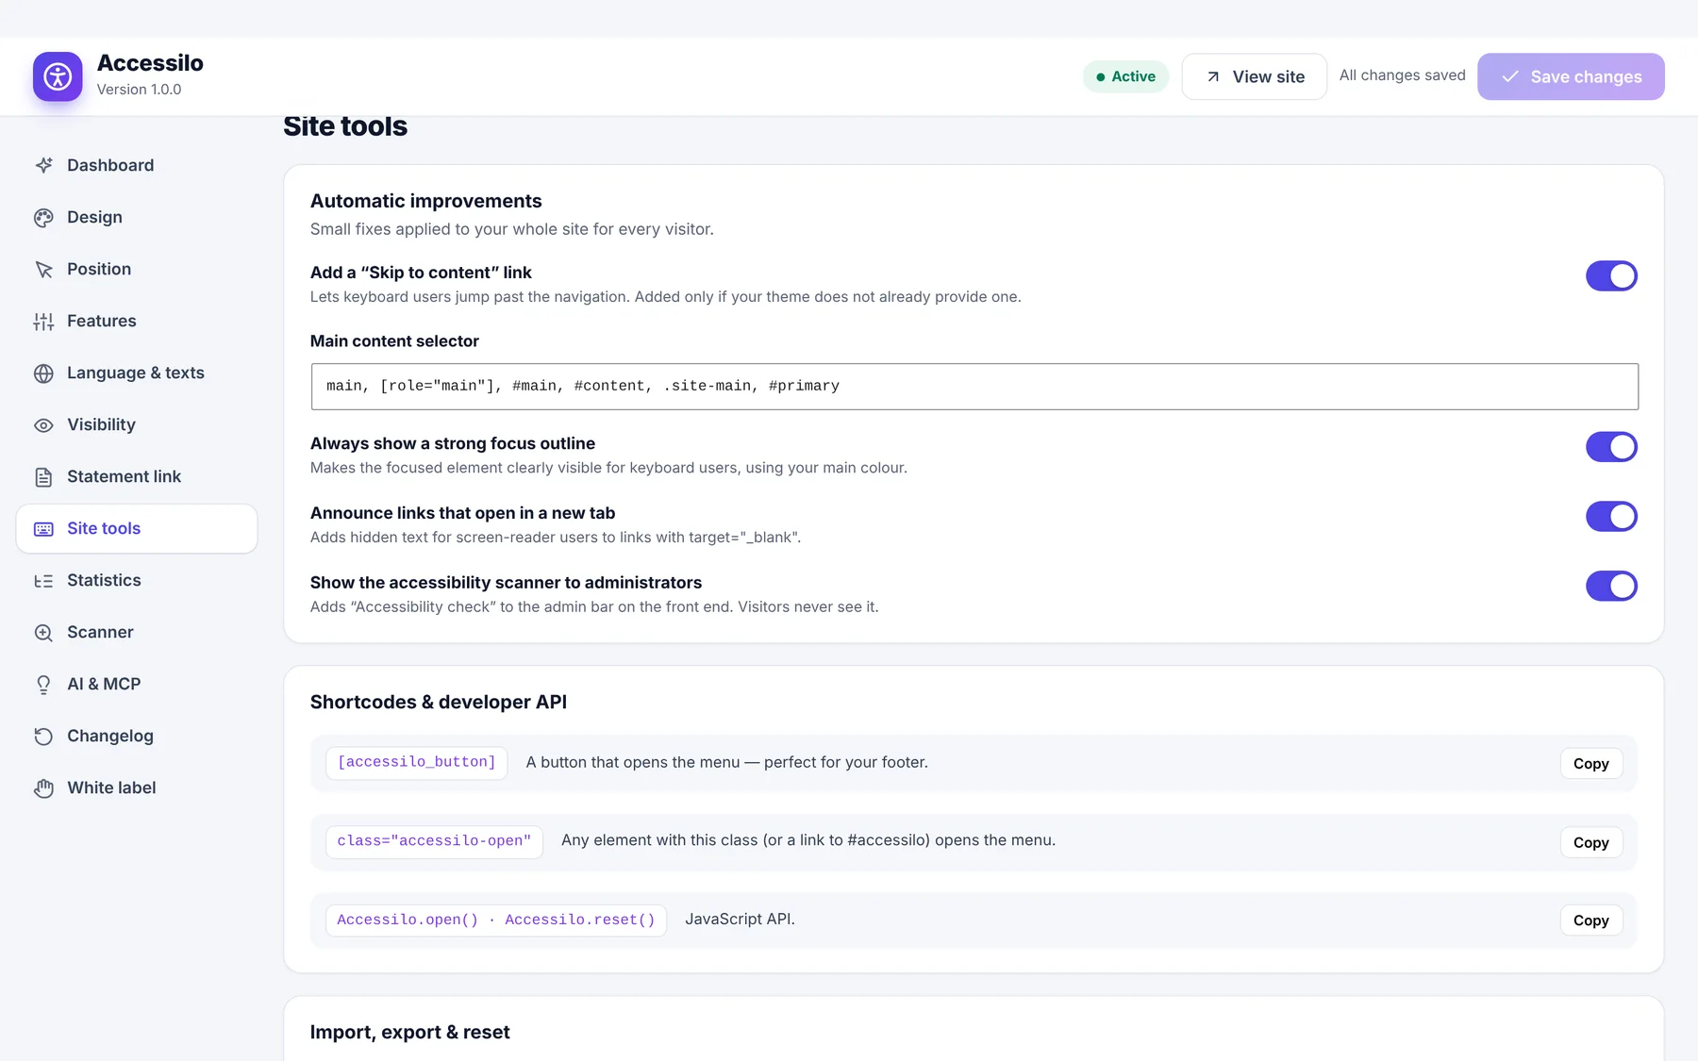The image size is (1698, 1061).
Task: Click the class="accessilo-open" code tag
Action: pyautogui.click(x=434, y=842)
